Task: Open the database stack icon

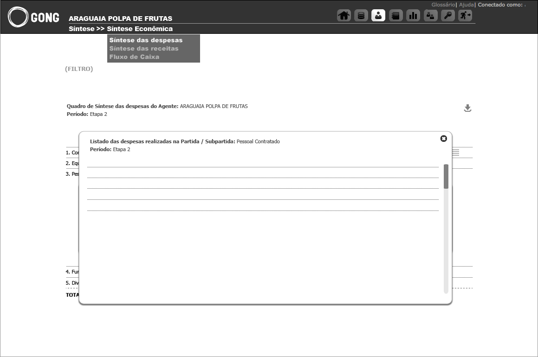Action: coord(361,15)
